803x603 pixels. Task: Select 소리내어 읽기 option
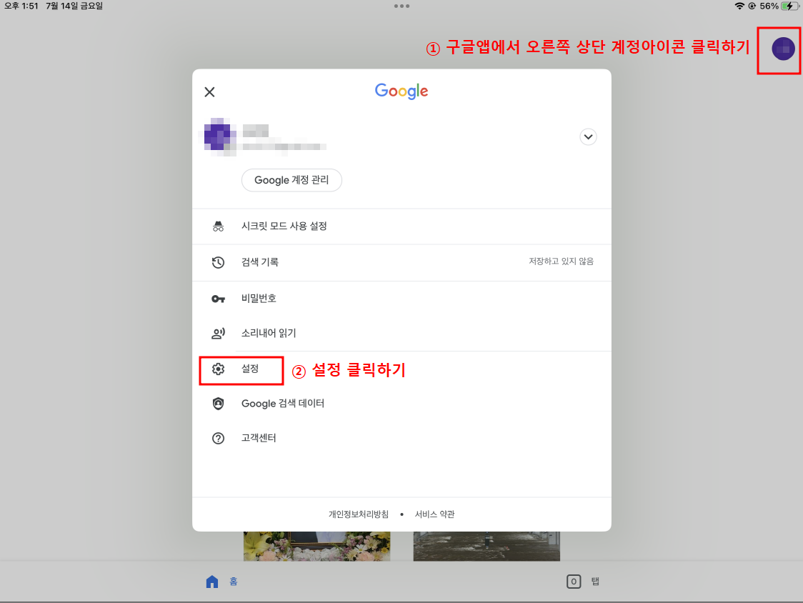(269, 333)
